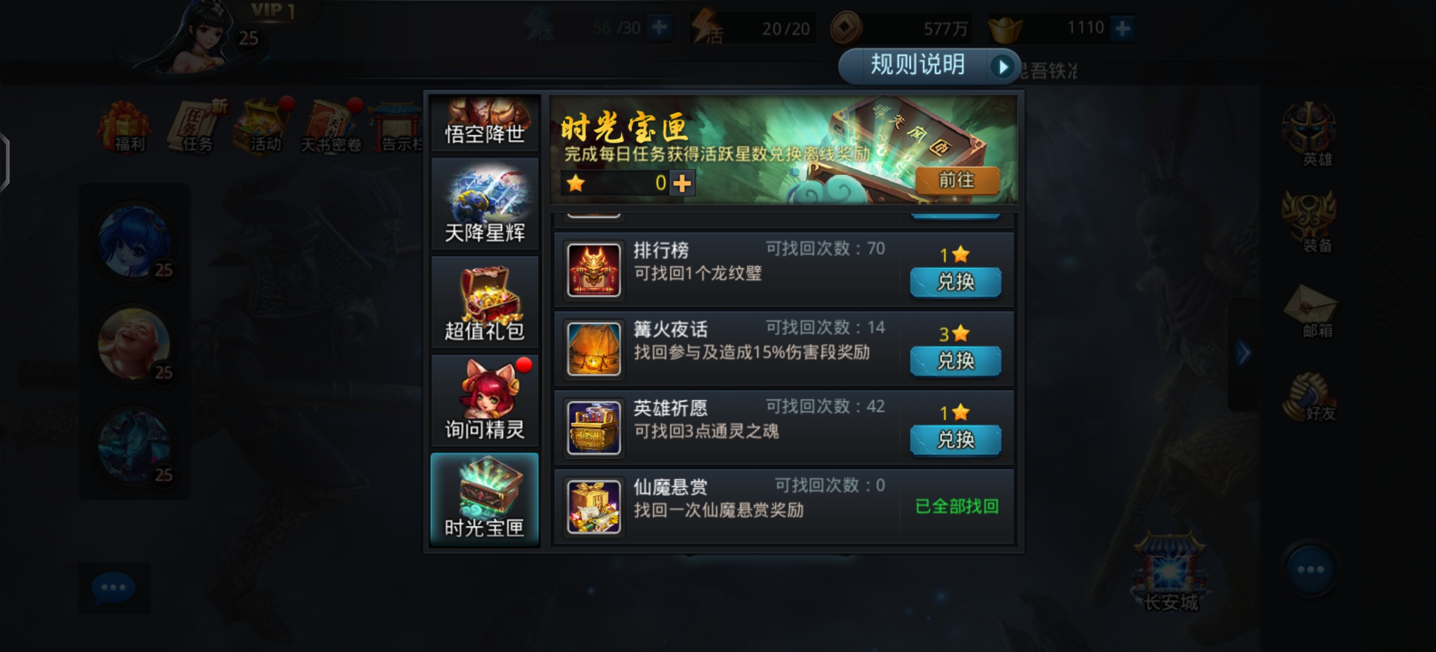Click the 英雄祈愿 golden cauldron icon

593,428
